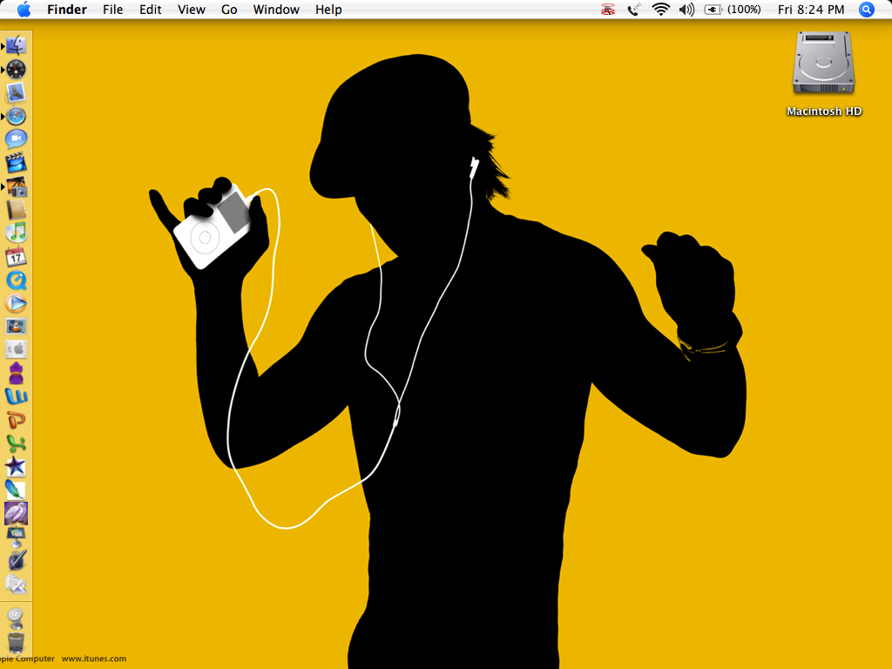The width and height of the screenshot is (892, 669).
Task: Launch iTunes music note icon
Action: pos(16,233)
